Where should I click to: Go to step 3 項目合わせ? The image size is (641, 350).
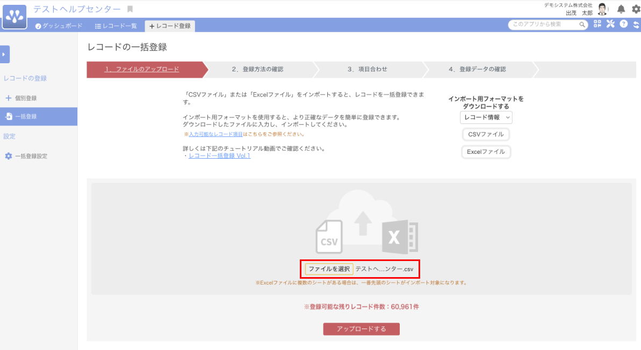[367, 69]
